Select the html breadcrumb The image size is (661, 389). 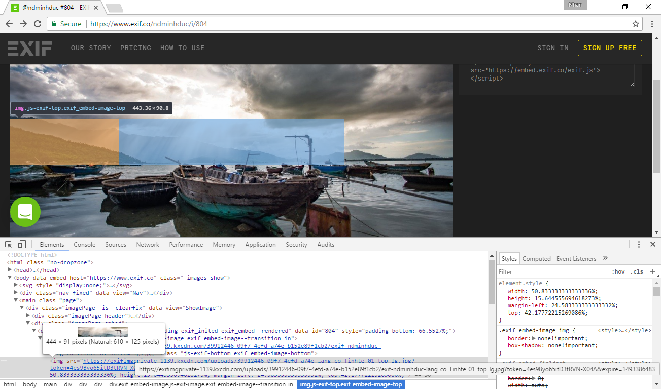pos(10,384)
